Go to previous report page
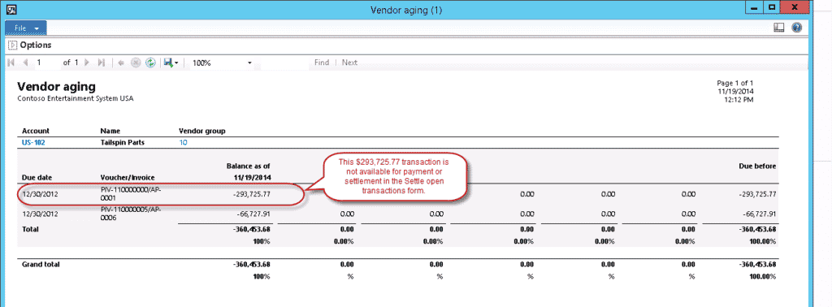 click(x=25, y=63)
